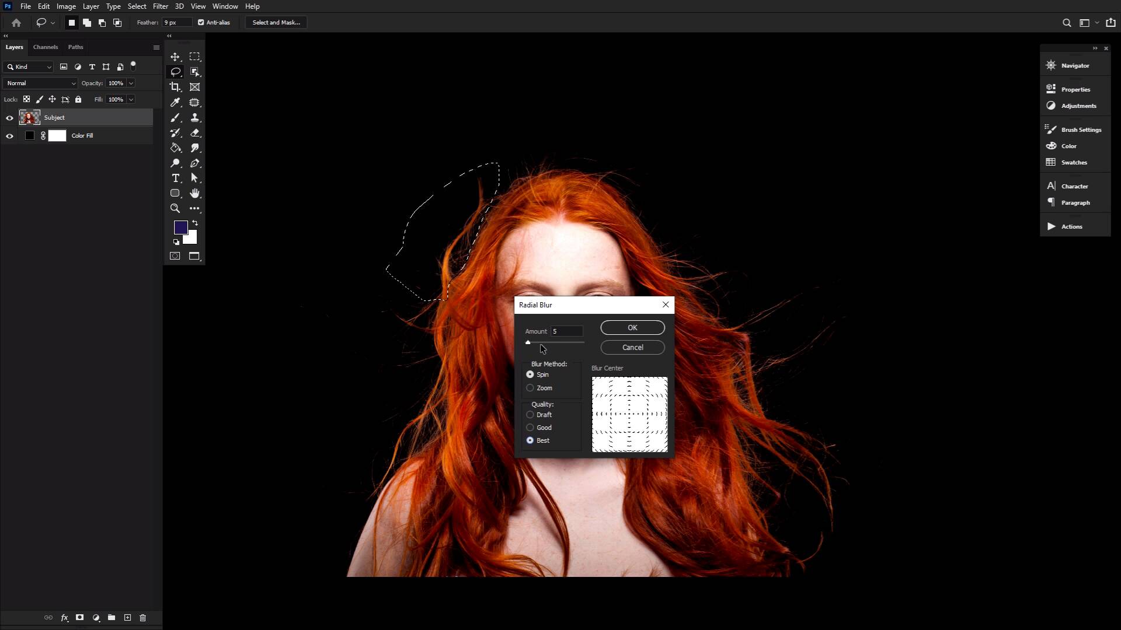The height and width of the screenshot is (630, 1121).
Task: Select the Zoom magnifier tool
Action: 175,208
